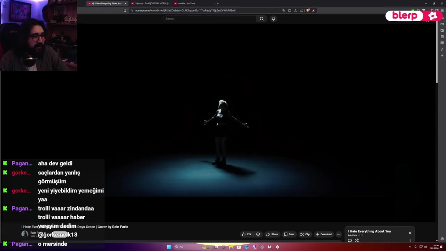Click the share arrow icon in address bar

point(301,10)
